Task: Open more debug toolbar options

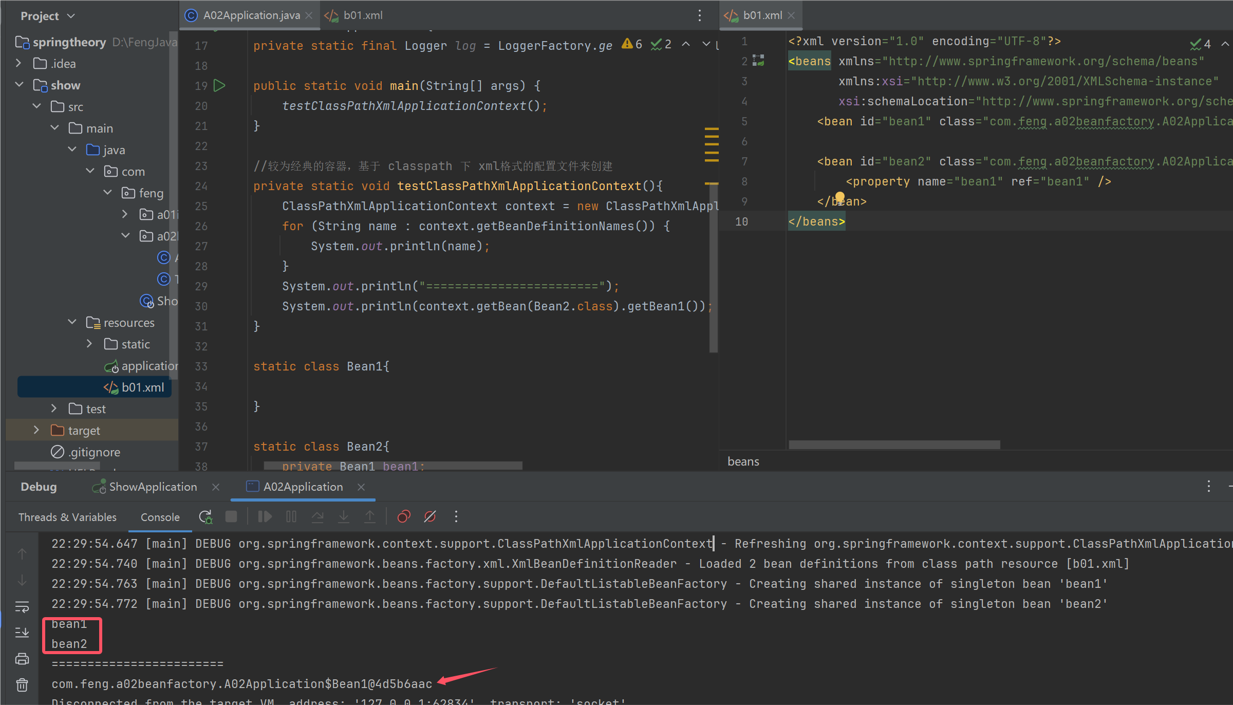Action: [456, 517]
